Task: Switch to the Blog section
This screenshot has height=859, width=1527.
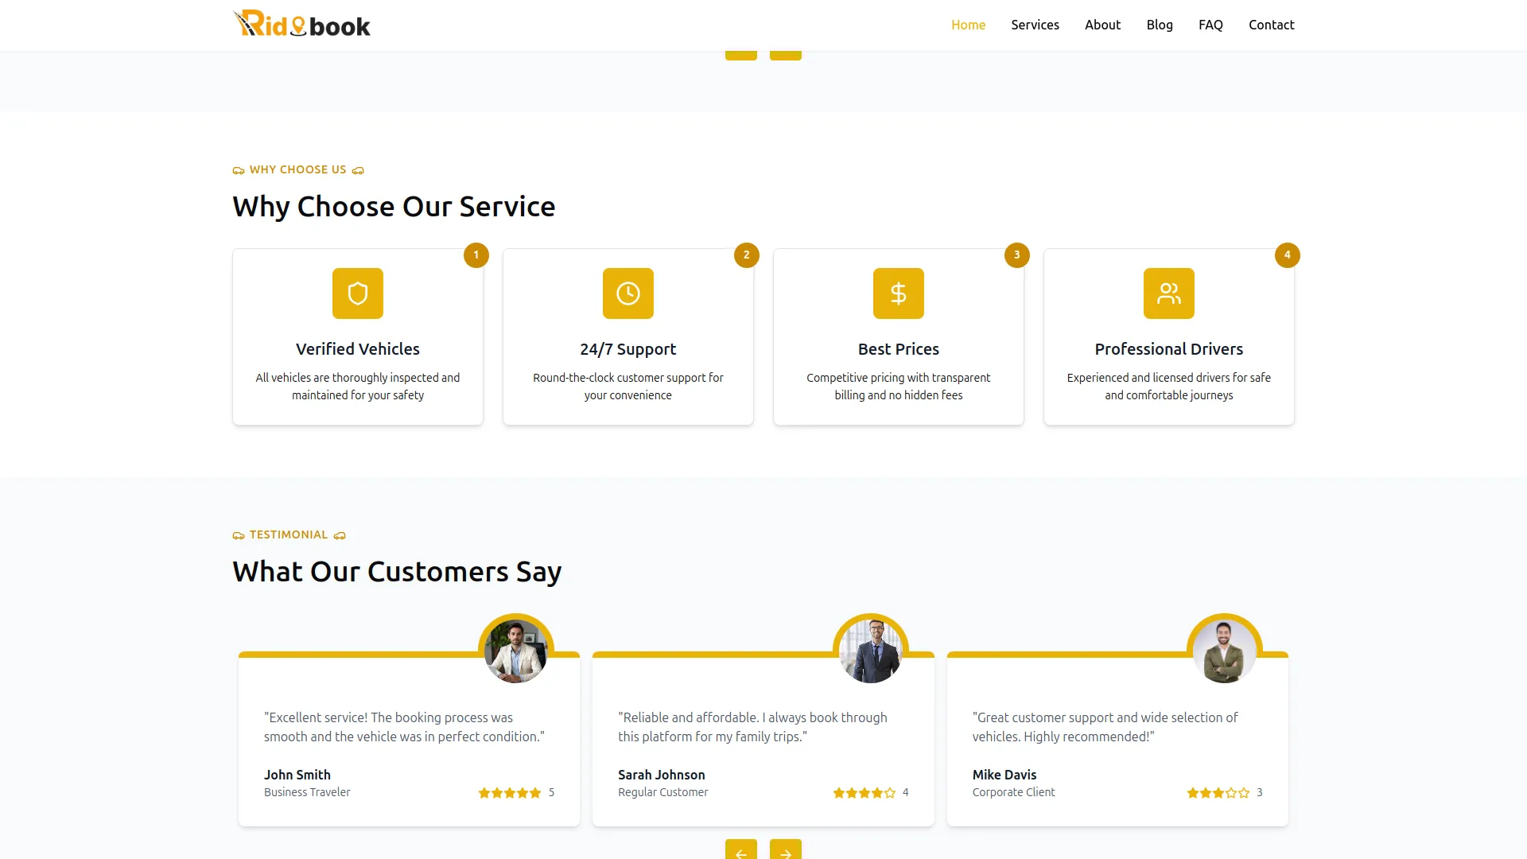Action: [x=1160, y=25]
